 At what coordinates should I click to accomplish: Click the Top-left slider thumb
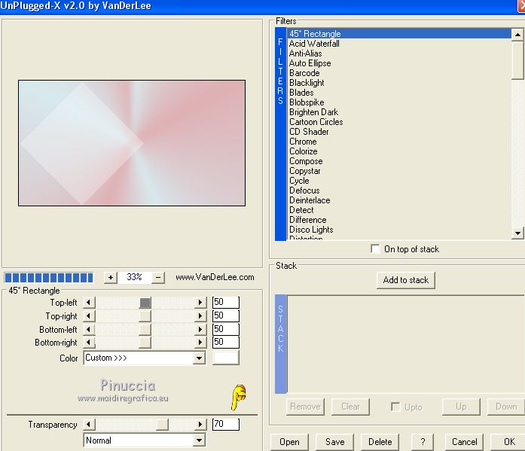tap(145, 303)
